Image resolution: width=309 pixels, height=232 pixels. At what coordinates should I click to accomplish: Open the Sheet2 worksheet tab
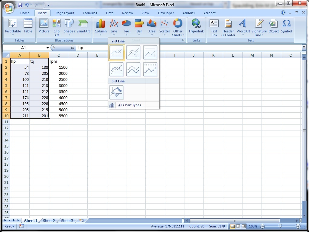point(49,221)
